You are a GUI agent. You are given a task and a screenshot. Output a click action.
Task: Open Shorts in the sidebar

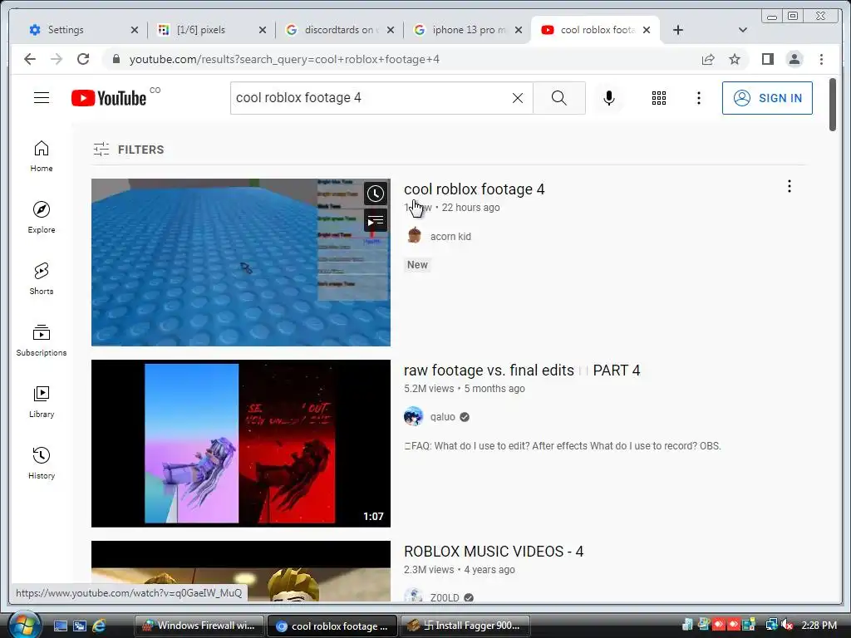[42, 279]
